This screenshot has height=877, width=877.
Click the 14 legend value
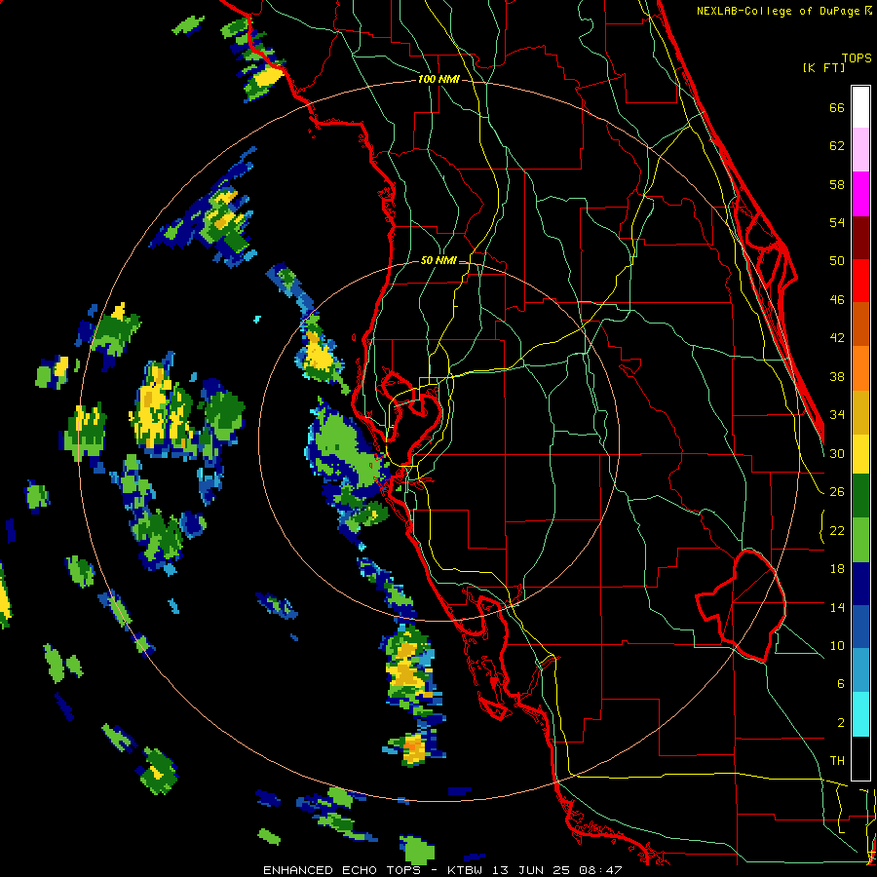point(837,607)
